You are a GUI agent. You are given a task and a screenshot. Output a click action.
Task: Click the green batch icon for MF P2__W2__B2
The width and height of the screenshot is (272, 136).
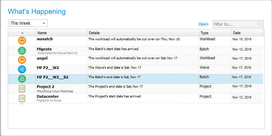click(22, 79)
